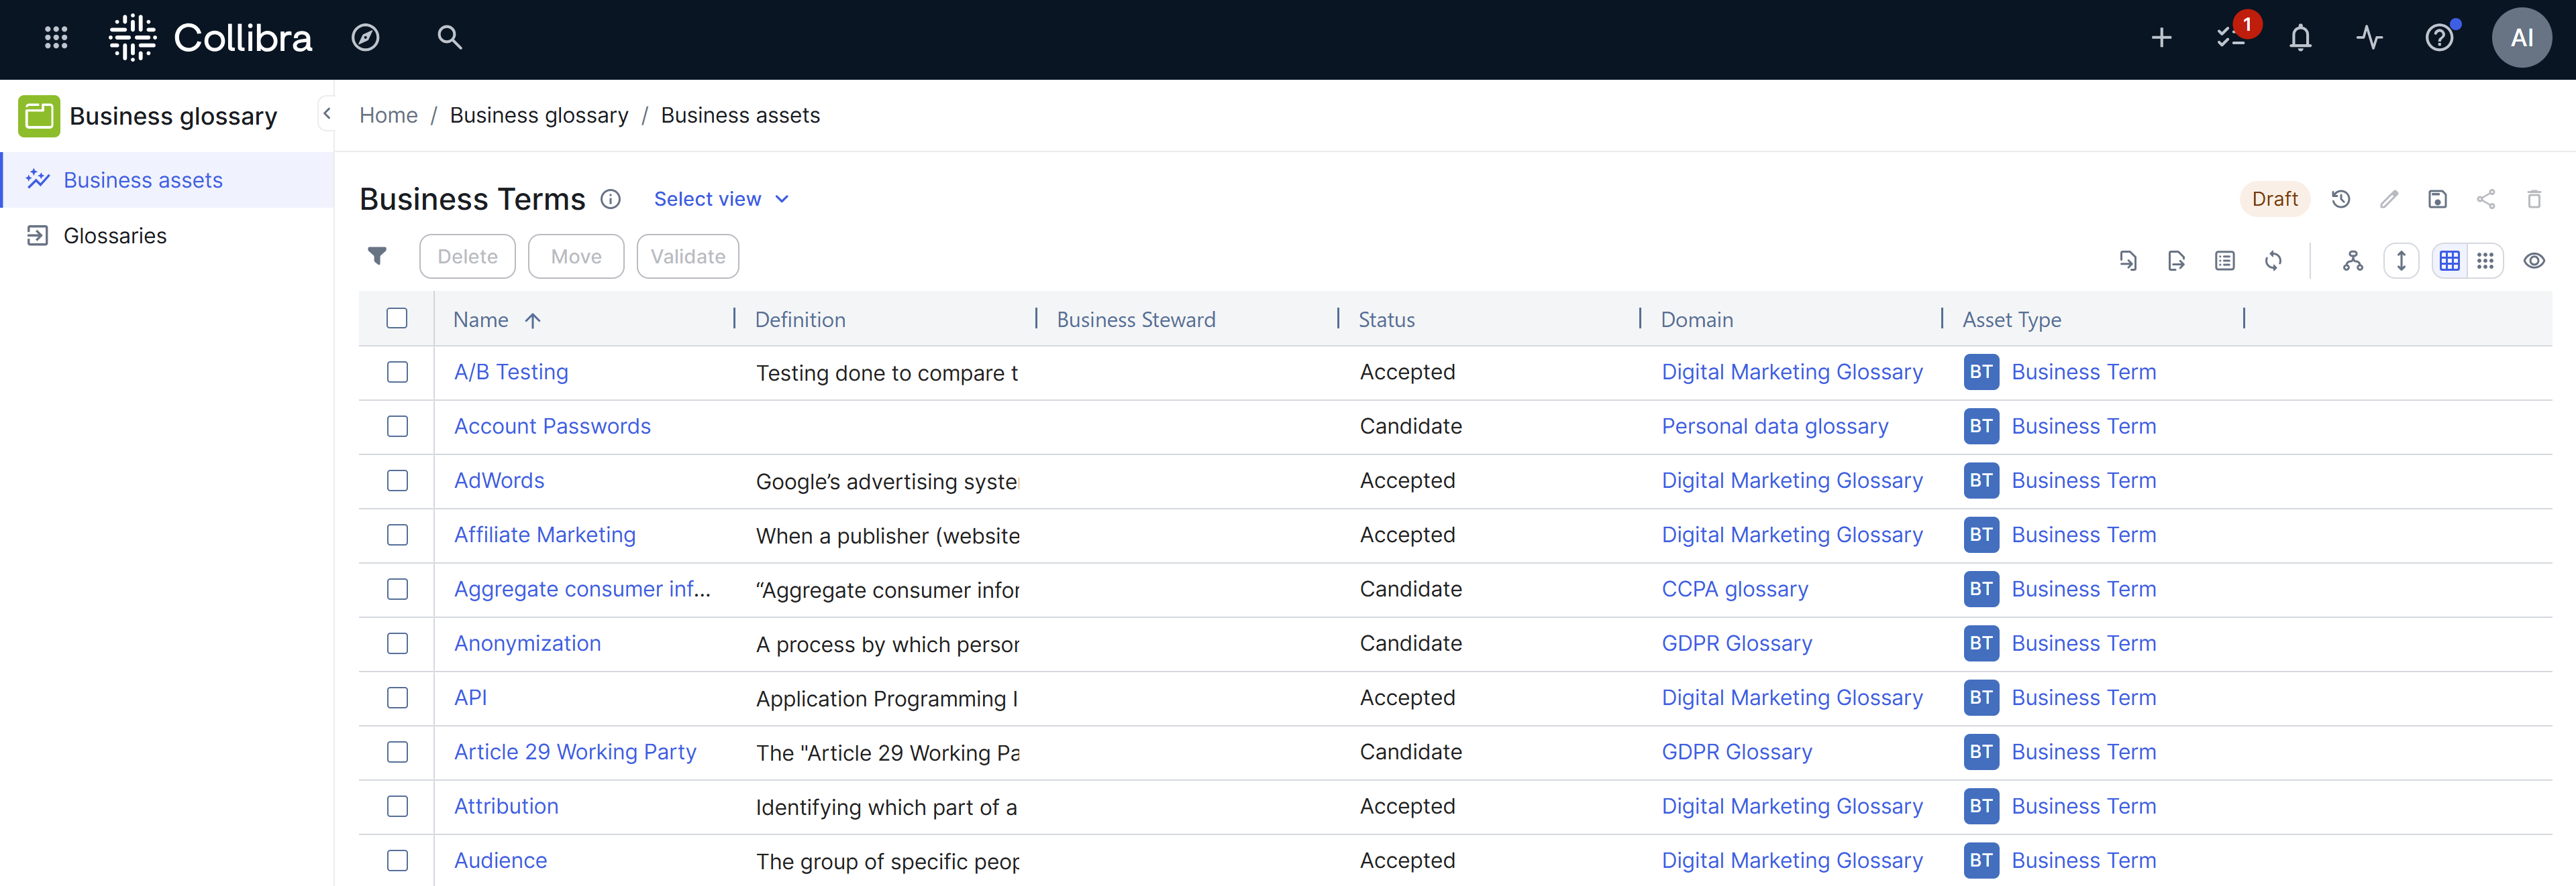
Task: Click the save view icon
Action: [2437, 199]
